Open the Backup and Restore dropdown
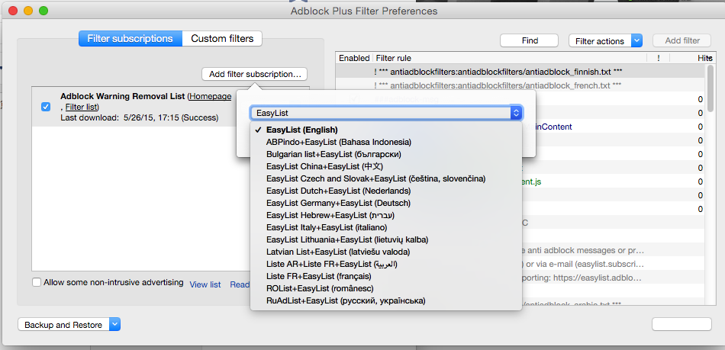725x350 pixels. (x=69, y=325)
